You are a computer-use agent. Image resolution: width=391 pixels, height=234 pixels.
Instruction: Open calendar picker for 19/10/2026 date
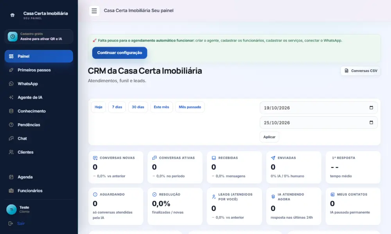(371, 108)
